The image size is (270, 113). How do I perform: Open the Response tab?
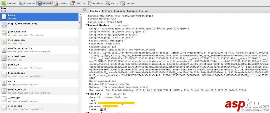pyautogui.click(x=119, y=11)
